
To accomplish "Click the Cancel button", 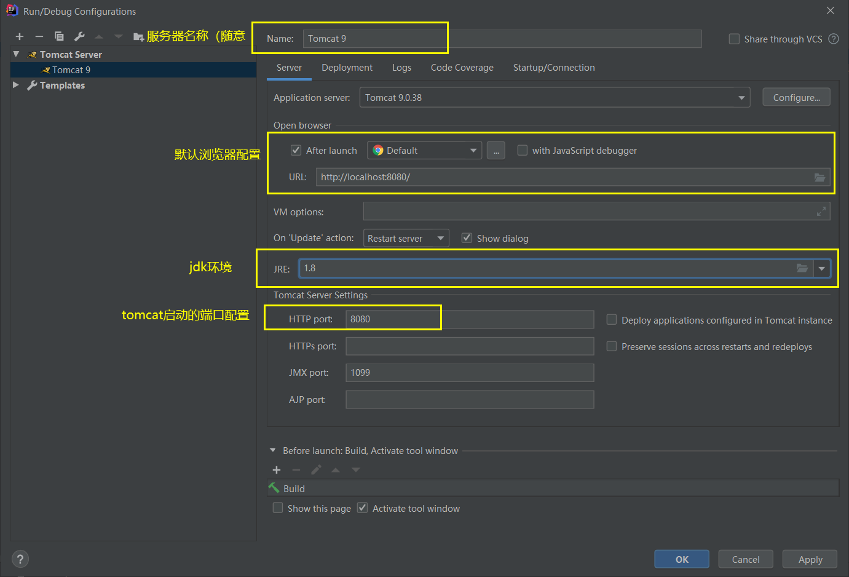I will [x=746, y=559].
